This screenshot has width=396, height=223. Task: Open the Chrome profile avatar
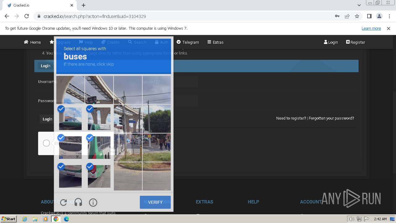pos(379,16)
